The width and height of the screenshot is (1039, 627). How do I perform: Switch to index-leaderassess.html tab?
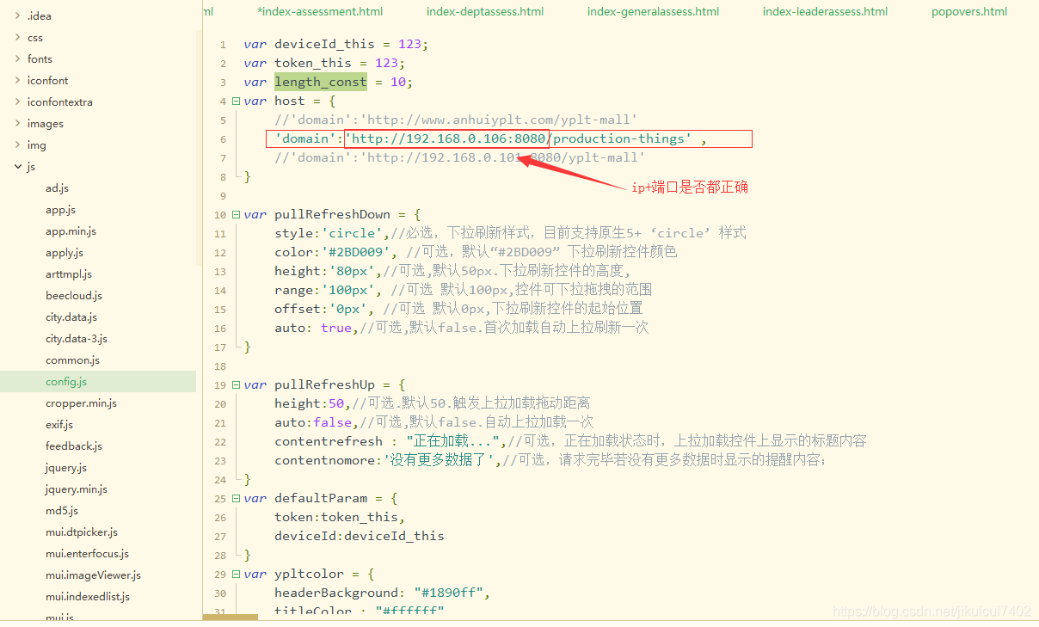(x=825, y=12)
